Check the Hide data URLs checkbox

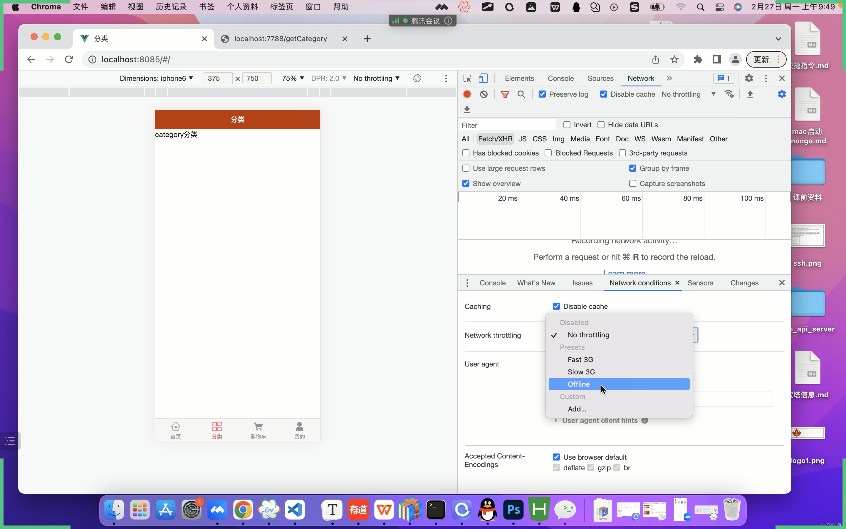tap(601, 125)
